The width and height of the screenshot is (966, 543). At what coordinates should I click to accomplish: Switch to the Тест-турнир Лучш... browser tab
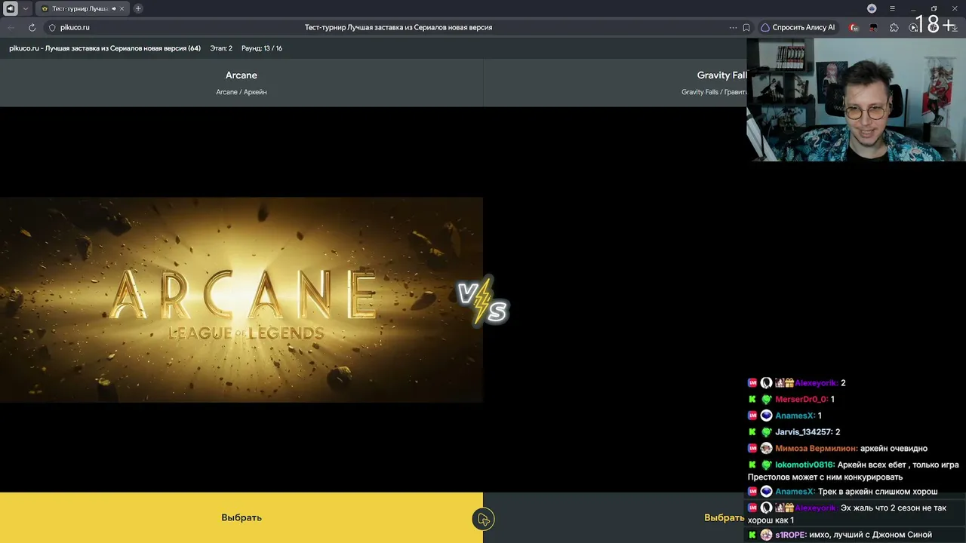(81, 8)
